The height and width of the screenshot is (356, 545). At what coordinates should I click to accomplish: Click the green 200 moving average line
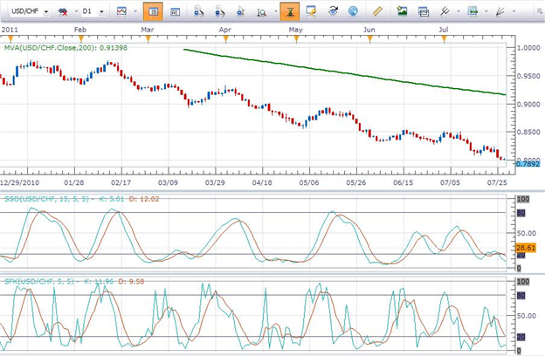344,72
